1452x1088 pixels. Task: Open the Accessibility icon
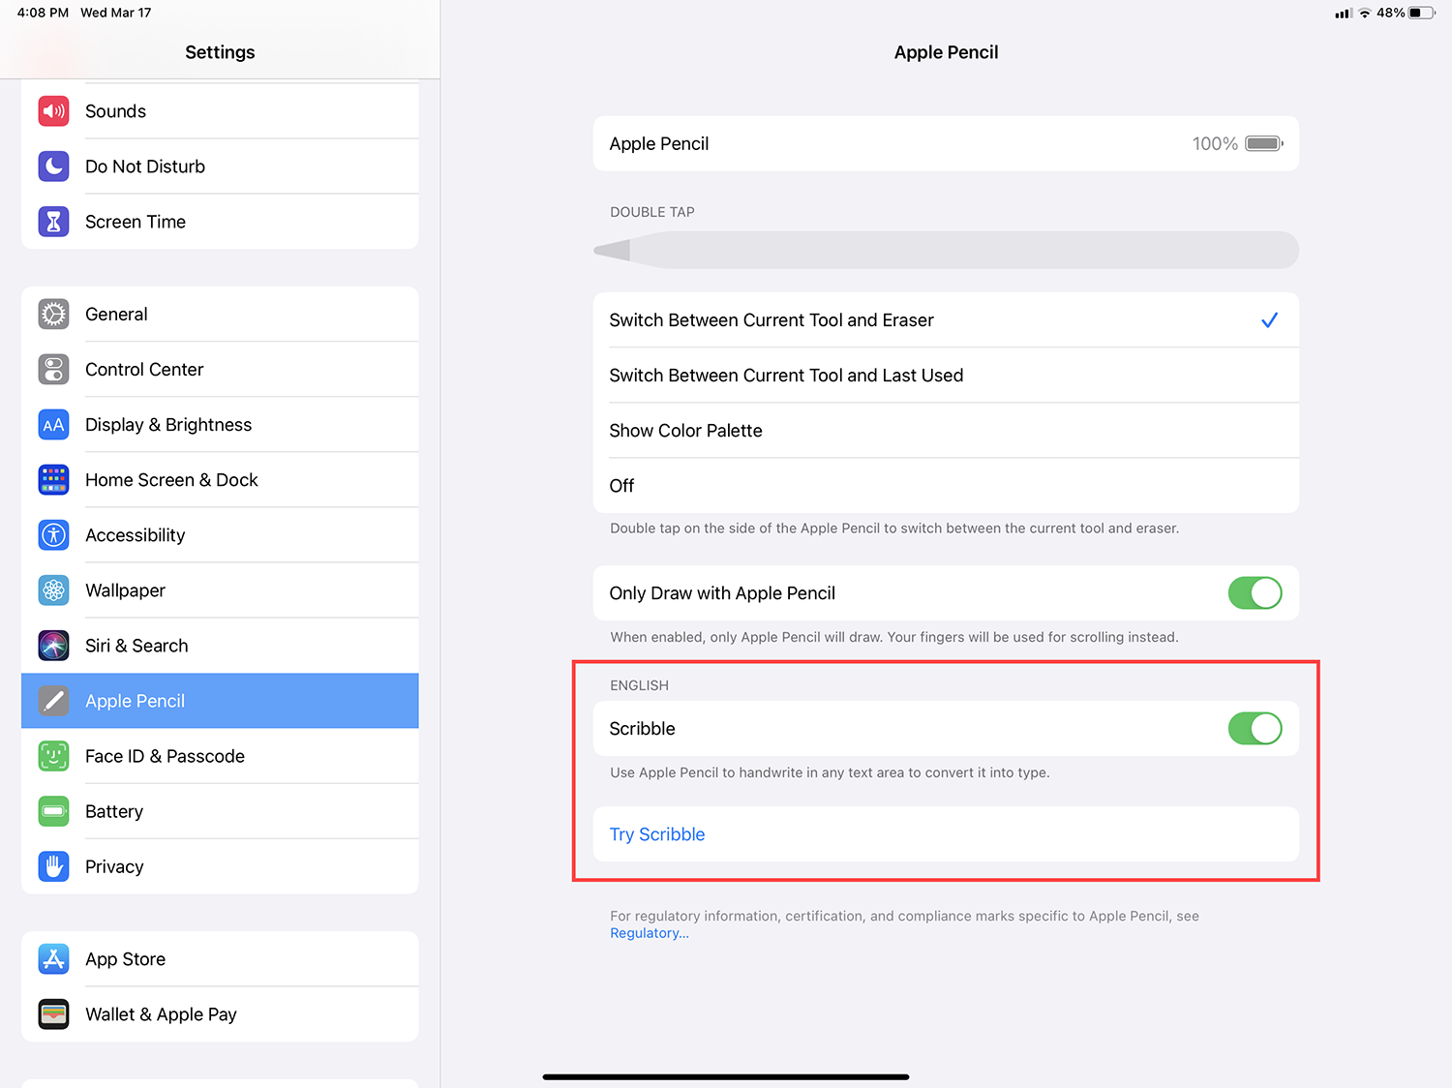pos(54,535)
